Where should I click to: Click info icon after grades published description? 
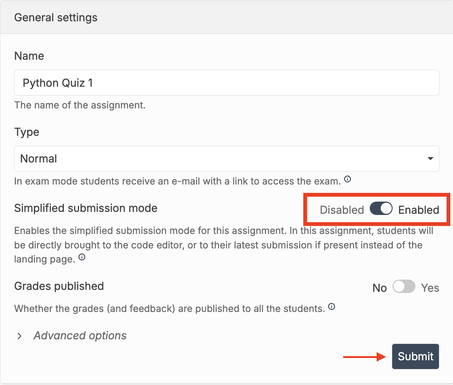click(x=332, y=307)
